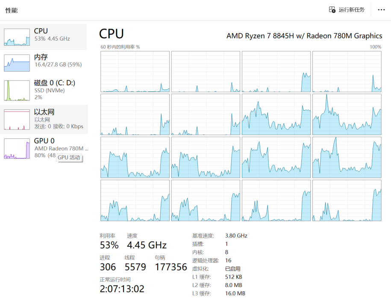Open the SSD (NVMe) disk entry

[44, 90]
